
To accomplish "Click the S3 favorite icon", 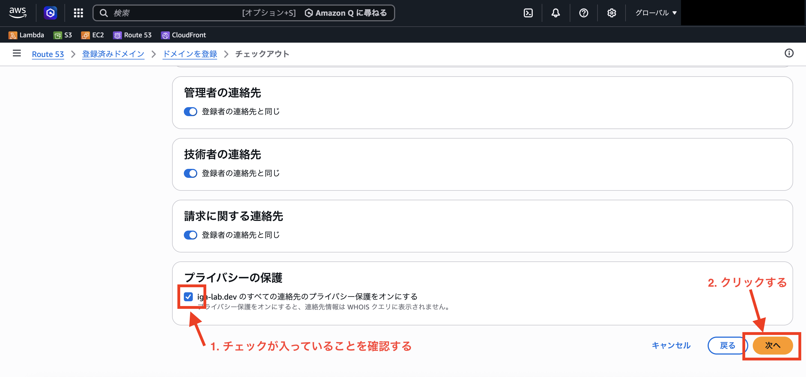I will click(57, 35).
